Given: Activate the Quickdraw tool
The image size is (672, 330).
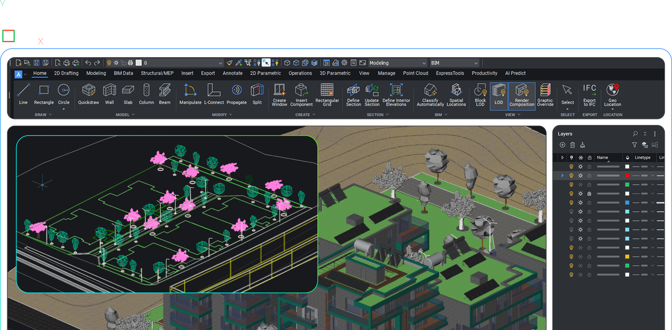Looking at the screenshot, I should (88, 94).
